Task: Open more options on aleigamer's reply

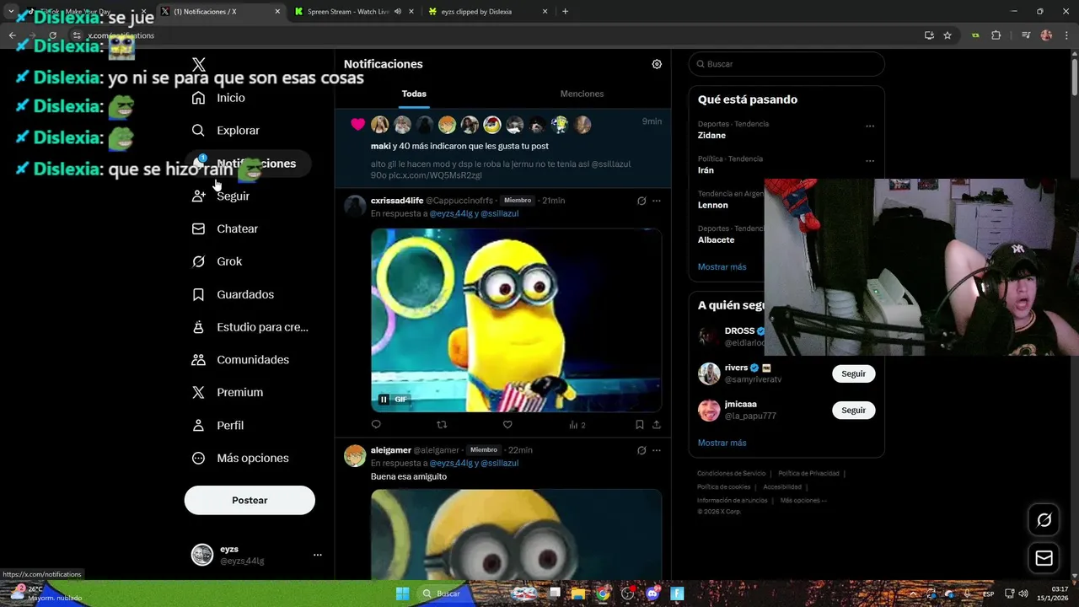Action: 657,450
